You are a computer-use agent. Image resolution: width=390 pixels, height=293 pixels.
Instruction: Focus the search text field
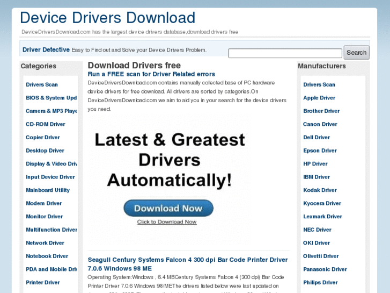coord(285,53)
